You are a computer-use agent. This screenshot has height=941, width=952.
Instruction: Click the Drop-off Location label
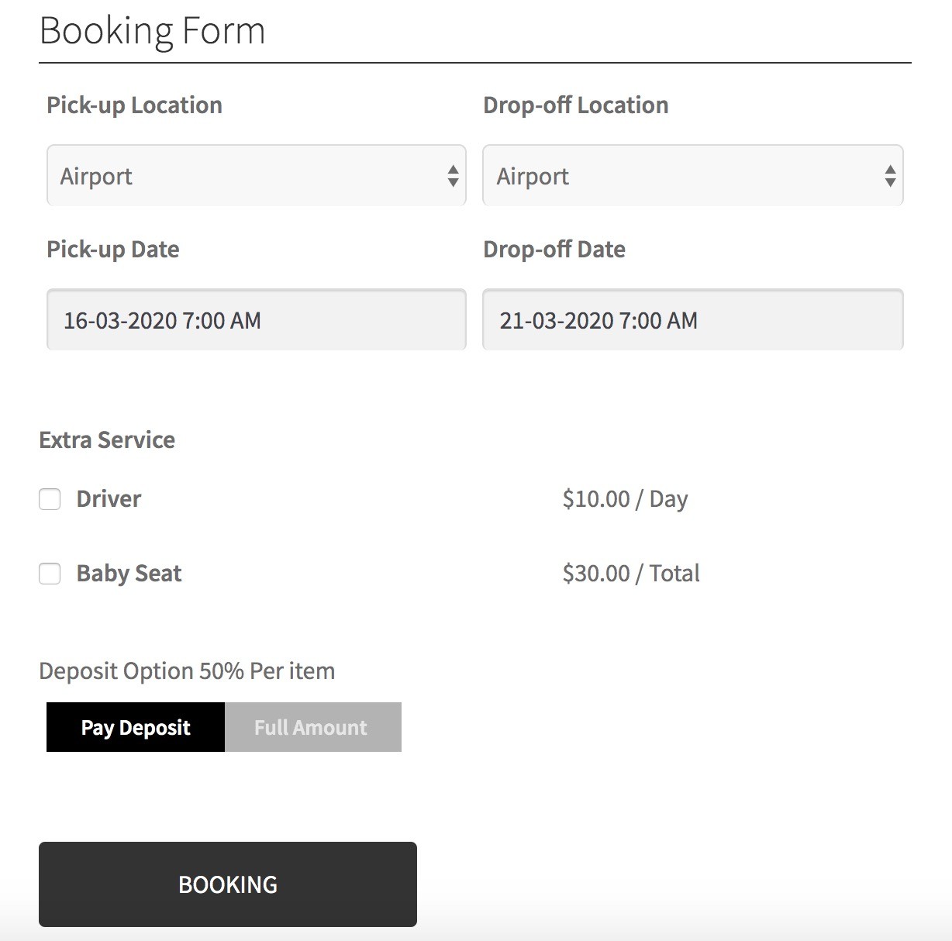click(575, 105)
